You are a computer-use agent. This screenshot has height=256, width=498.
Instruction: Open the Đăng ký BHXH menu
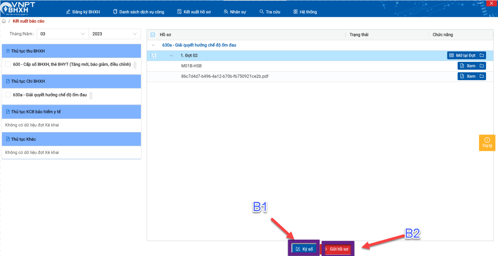tap(83, 12)
